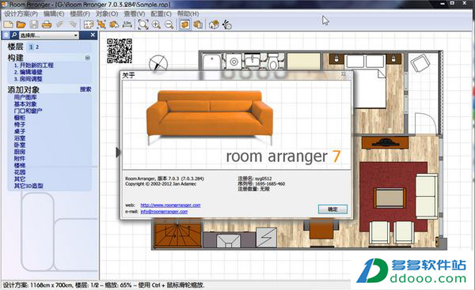The width and height of the screenshot is (475, 290).
Task: Click the print toolbar icon
Action: tap(47, 24)
